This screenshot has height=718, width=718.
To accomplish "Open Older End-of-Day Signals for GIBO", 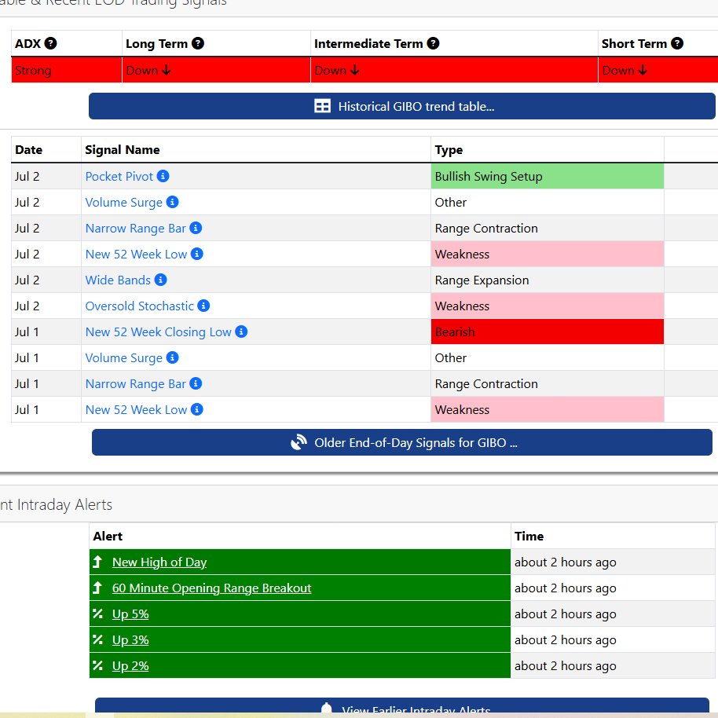I will click(x=402, y=442).
